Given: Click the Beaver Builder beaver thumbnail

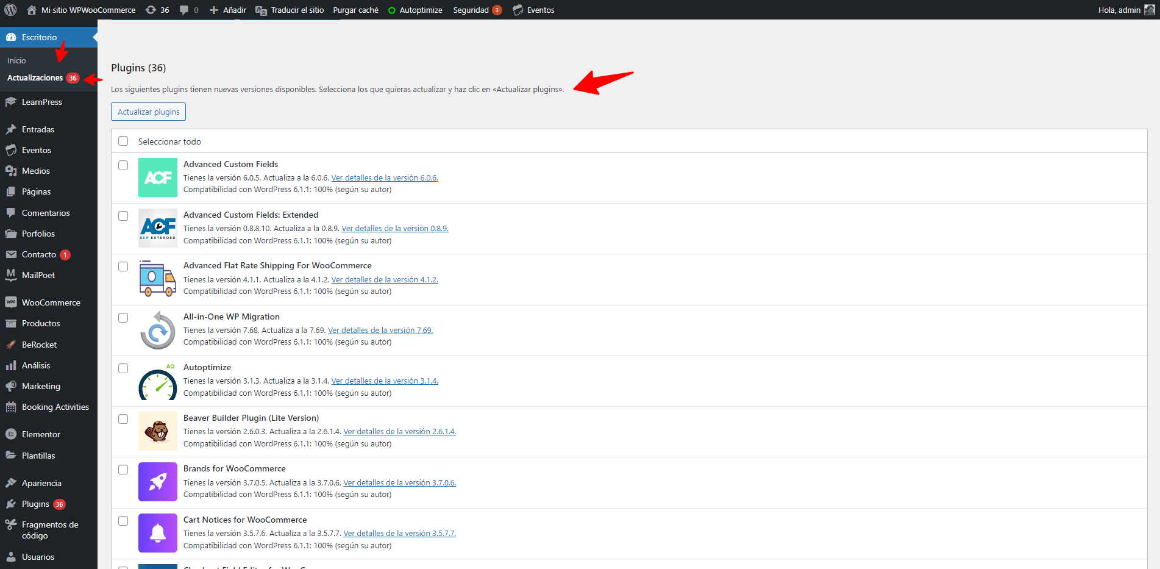Looking at the screenshot, I should tap(158, 431).
